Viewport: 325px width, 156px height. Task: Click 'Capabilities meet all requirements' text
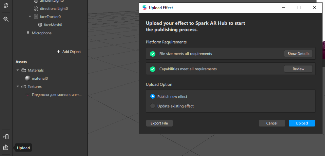[x=188, y=69]
